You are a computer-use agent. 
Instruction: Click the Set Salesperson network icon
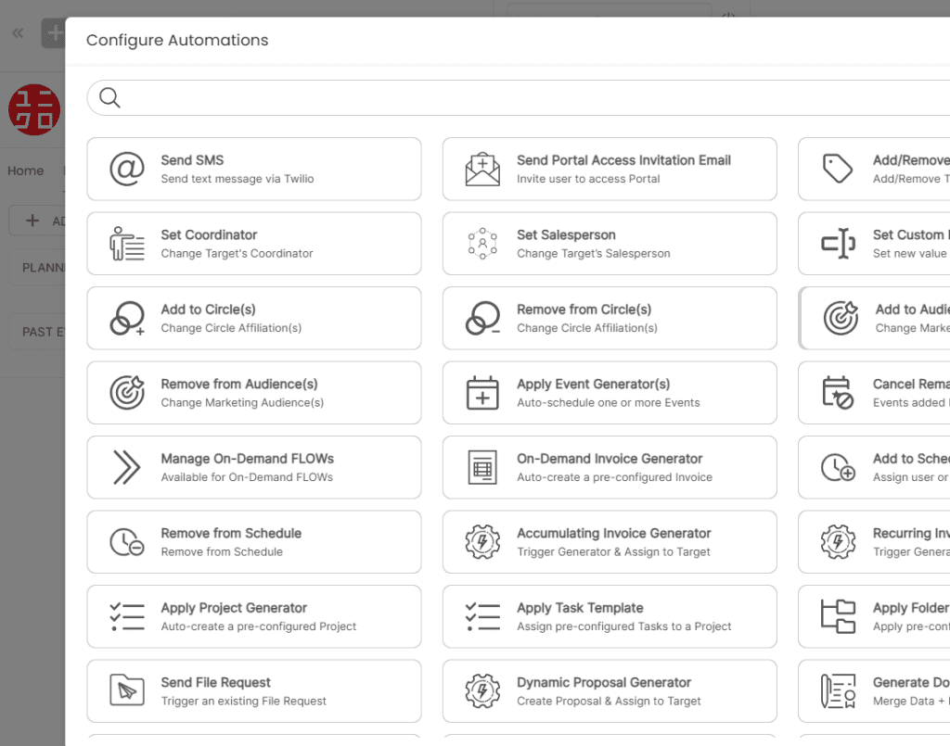[x=482, y=244]
